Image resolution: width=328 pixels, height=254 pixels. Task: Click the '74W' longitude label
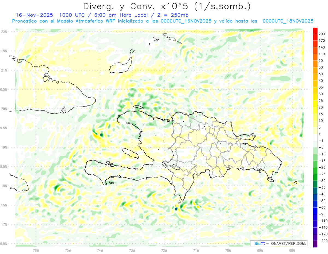[100, 250]
